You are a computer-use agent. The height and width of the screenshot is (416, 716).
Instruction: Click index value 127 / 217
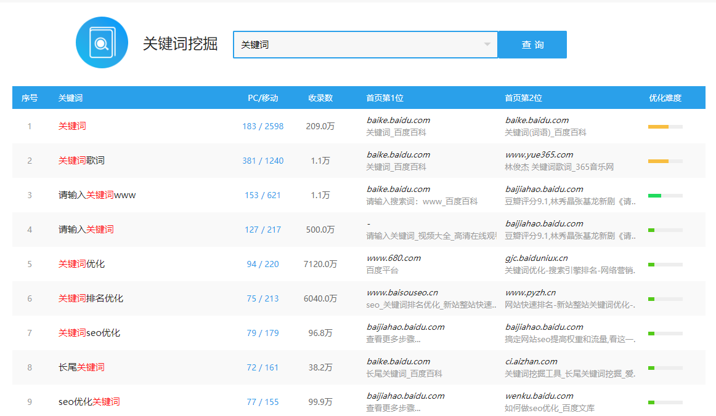pos(262,230)
